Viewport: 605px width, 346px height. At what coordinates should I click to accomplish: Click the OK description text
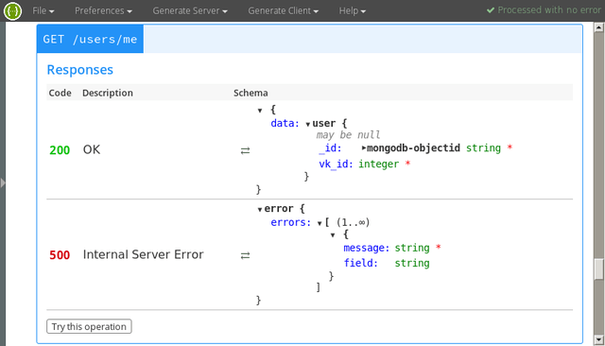click(x=92, y=149)
